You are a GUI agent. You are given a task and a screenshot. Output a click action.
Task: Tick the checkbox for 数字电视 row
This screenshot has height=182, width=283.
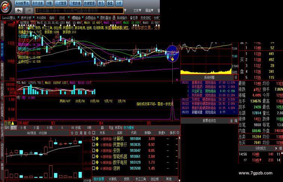[94, 162]
